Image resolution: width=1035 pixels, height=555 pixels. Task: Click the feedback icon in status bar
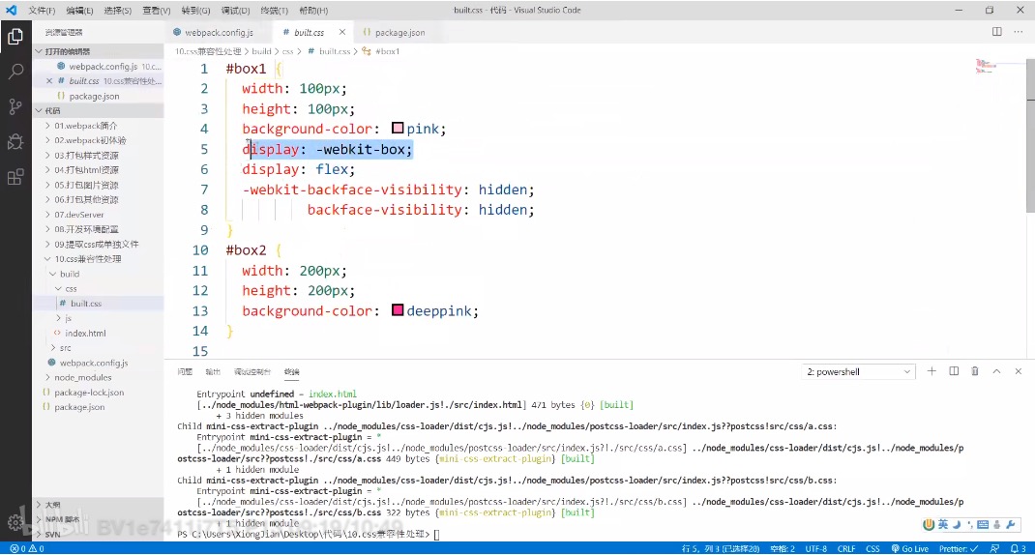[994, 548]
